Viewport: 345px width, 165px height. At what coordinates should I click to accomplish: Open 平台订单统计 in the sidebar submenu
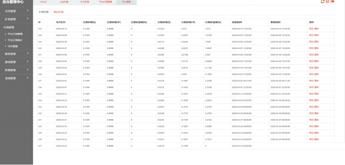[15, 40]
